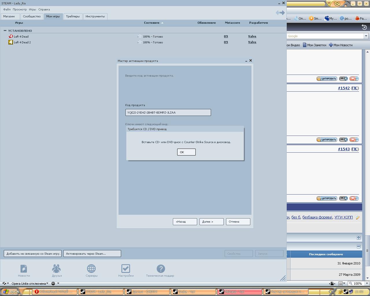Click multi-quote icon above post #1542
The image size is (370, 296).
(343, 79)
